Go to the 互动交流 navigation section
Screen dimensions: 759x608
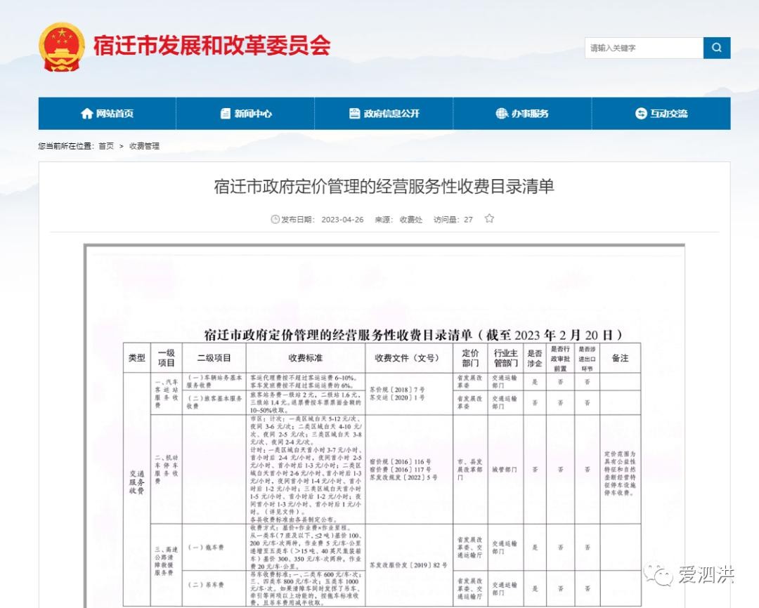[661, 114]
